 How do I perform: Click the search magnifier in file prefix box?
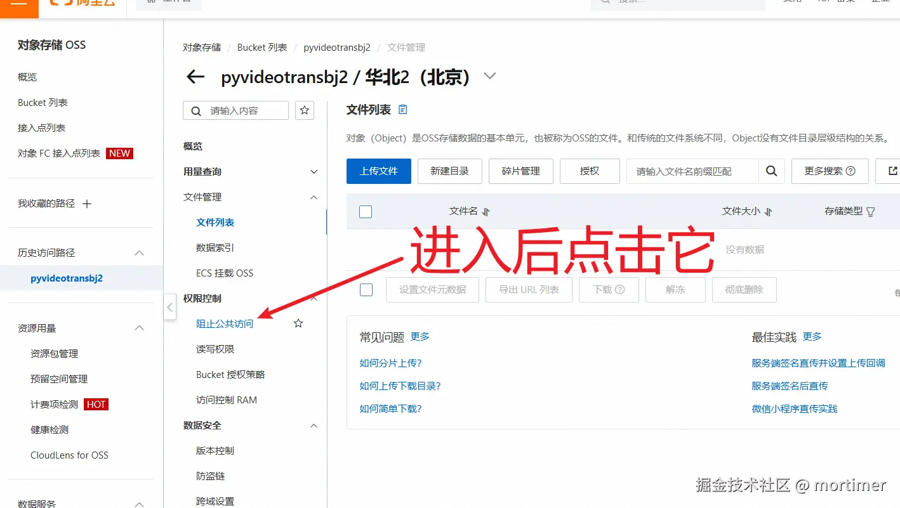(771, 171)
